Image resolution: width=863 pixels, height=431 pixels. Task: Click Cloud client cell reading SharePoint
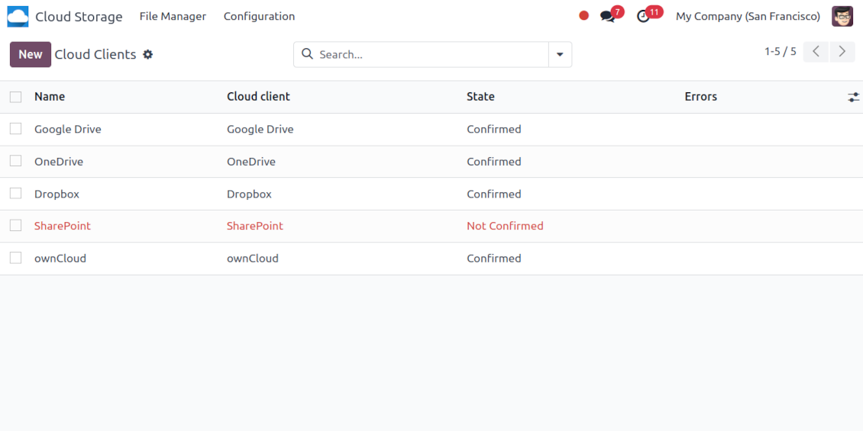(x=255, y=226)
